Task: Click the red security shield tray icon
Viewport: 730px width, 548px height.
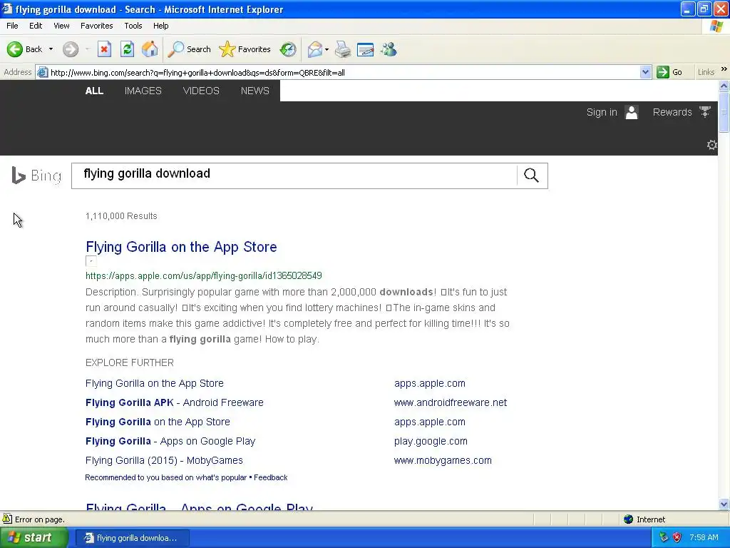Action: tap(677, 538)
